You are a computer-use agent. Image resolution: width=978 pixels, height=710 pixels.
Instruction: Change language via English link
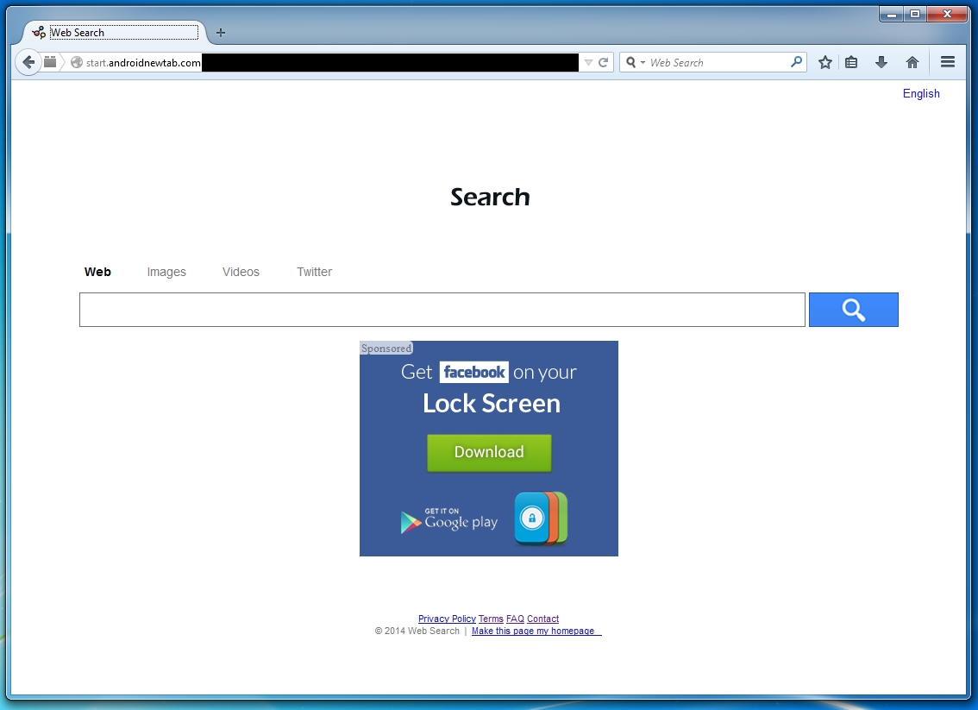[x=920, y=93]
